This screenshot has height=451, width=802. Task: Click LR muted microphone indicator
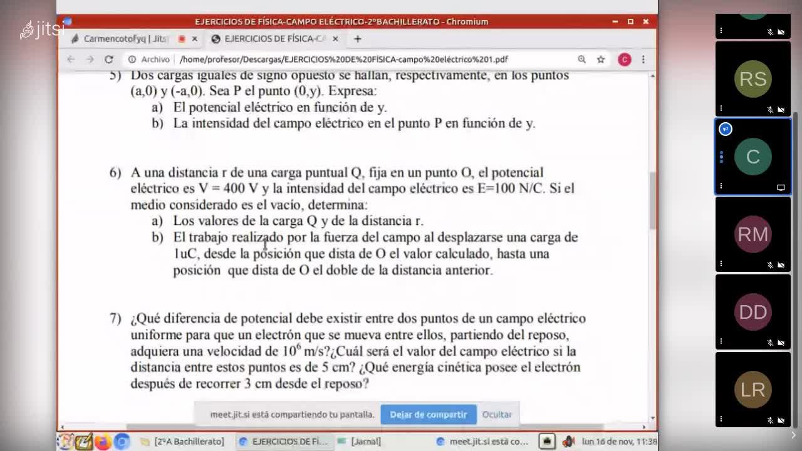[x=770, y=420]
